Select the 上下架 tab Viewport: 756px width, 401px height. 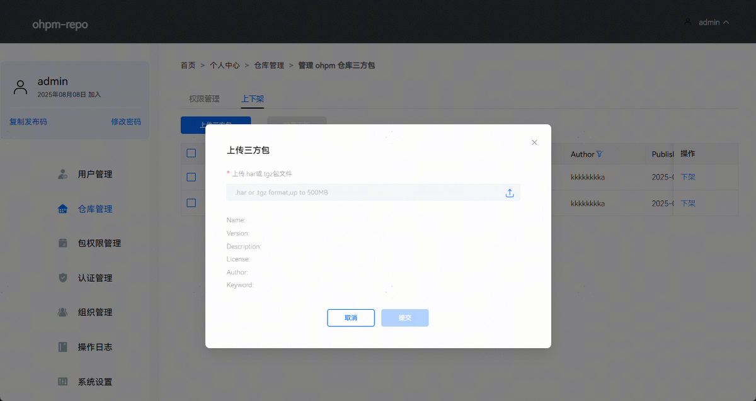[252, 99]
